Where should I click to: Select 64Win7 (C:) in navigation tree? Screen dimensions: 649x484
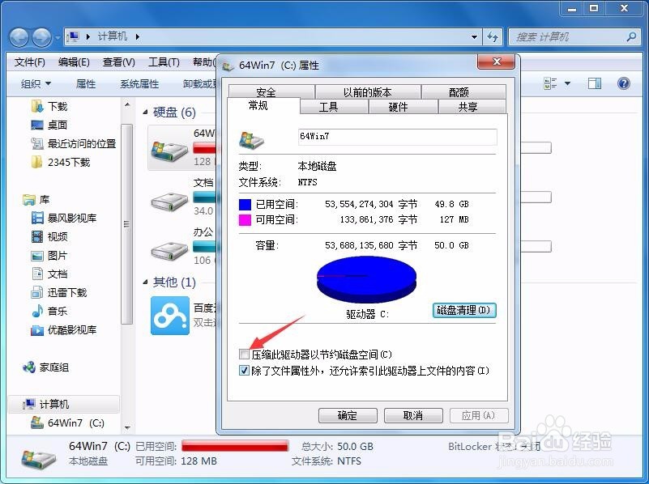(67, 422)
